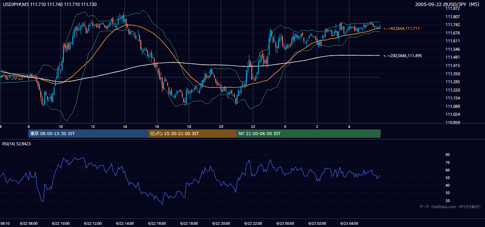Click the RSI(14) 52.9423 indicator label
This screenshot has height=227, width=485.
16,144
